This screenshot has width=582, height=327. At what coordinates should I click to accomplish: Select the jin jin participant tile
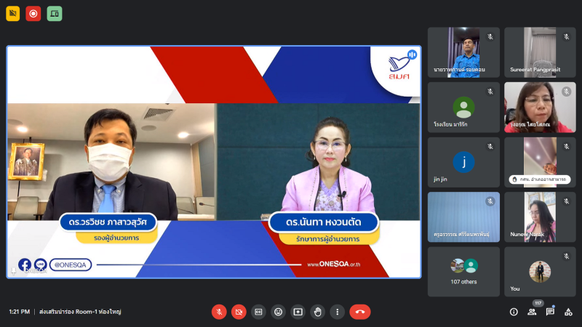pyautogui.click(x=463, y=162)
